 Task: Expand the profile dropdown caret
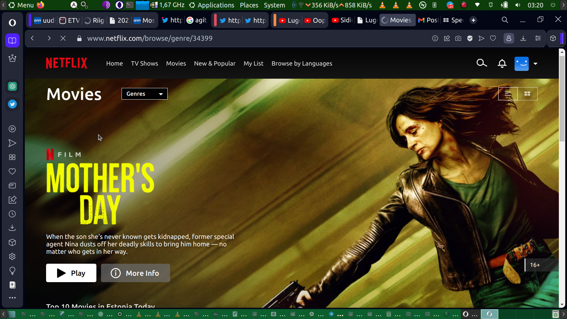coord(535,64)
